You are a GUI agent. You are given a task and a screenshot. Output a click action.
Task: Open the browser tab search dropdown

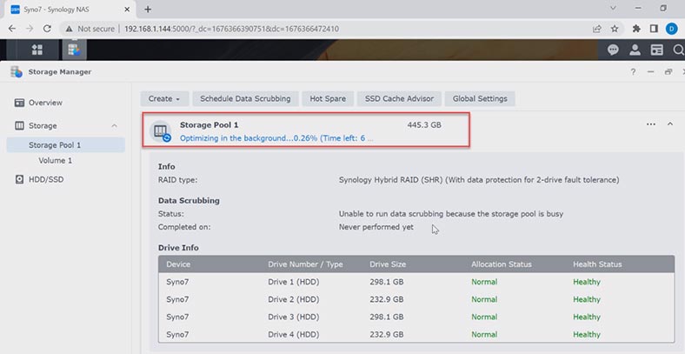(x=613, y=9)
